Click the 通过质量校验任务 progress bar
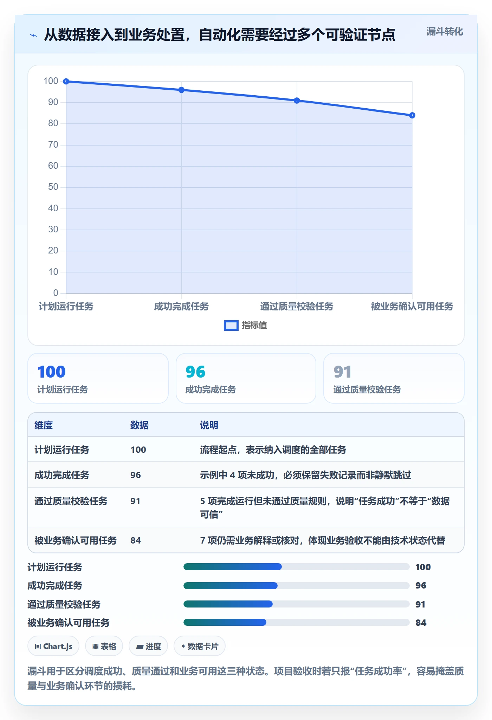 pos(297,604)
